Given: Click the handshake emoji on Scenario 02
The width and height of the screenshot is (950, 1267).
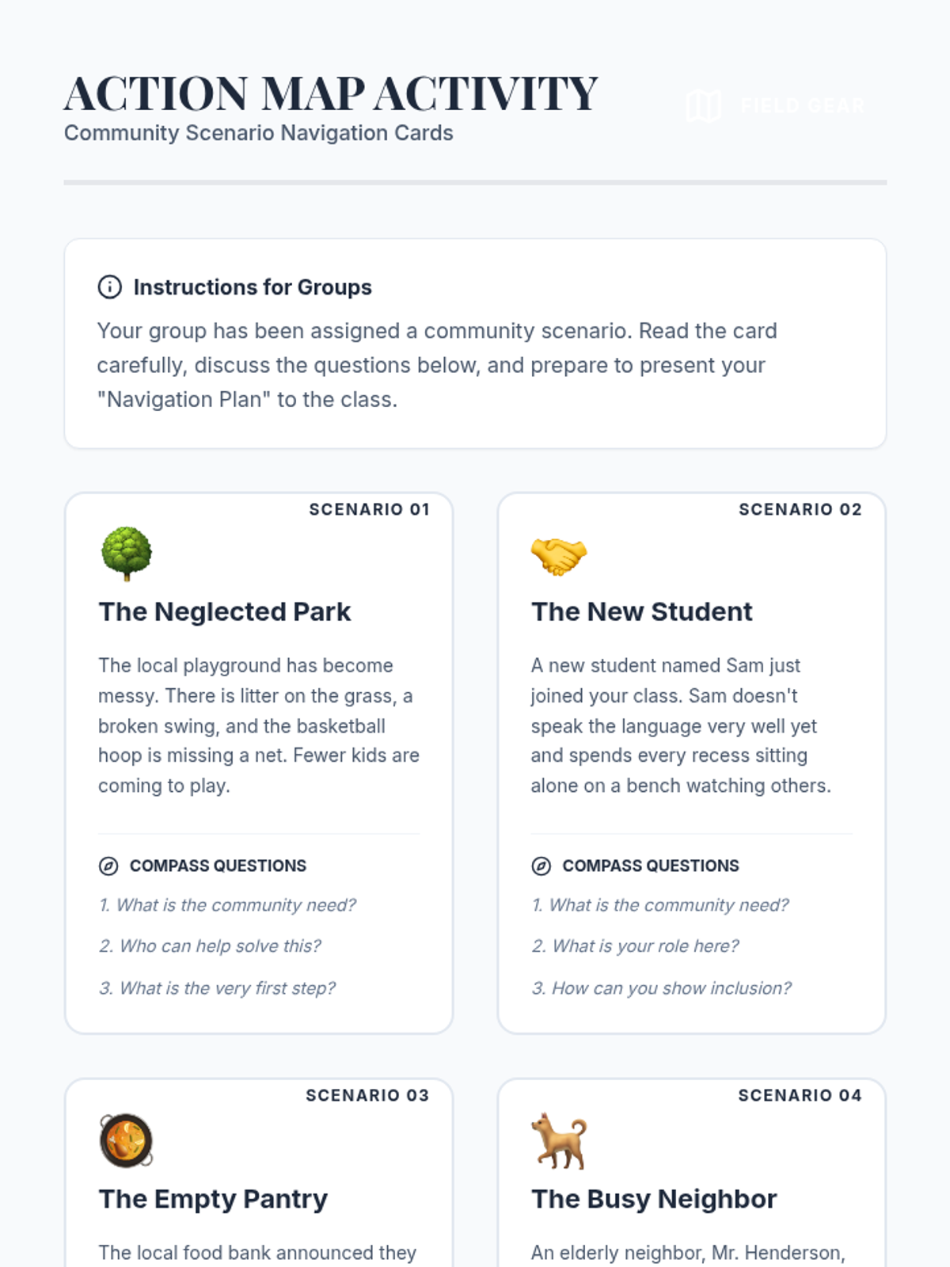Looking at the screenshot, I should [559, 555].
